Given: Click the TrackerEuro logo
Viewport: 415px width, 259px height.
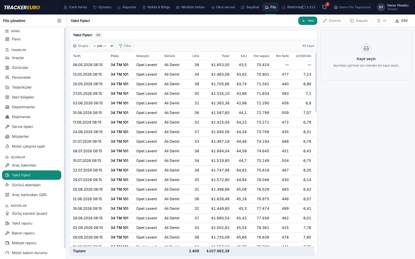Looking at the screenshot, I should point(22,7).
